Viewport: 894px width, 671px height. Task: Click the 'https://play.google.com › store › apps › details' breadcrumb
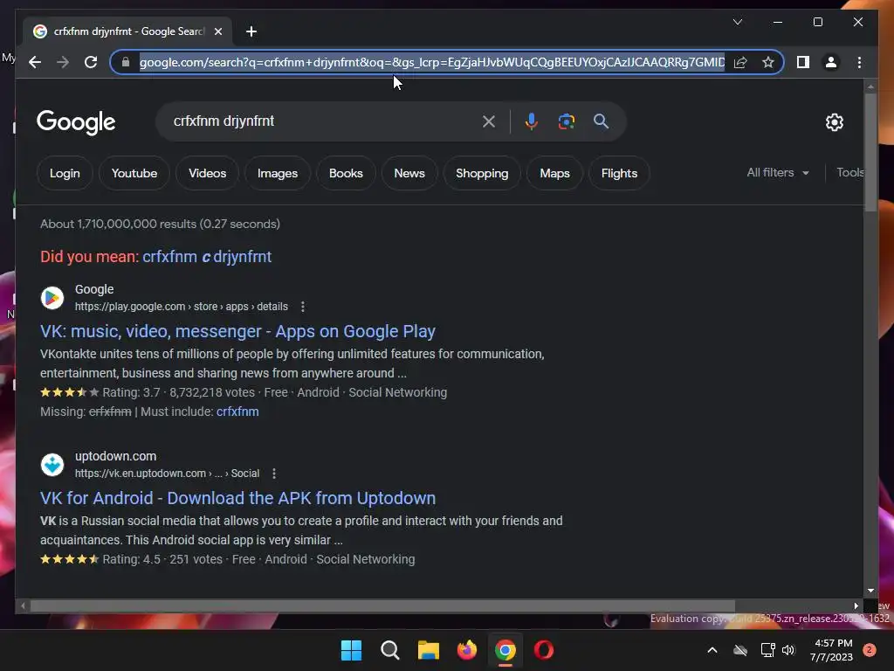pos(182,307)
